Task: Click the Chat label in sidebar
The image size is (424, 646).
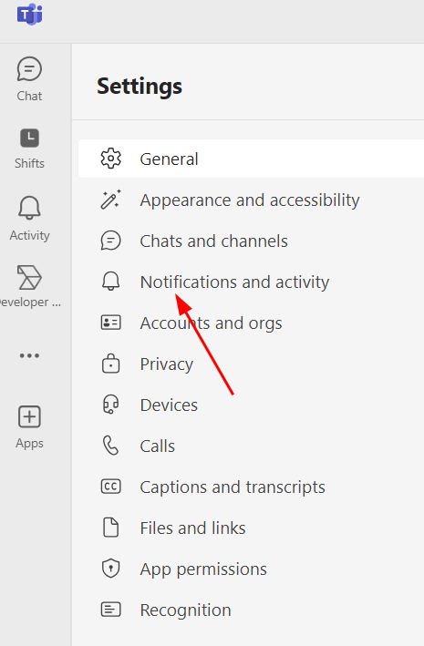Action: 29,96
